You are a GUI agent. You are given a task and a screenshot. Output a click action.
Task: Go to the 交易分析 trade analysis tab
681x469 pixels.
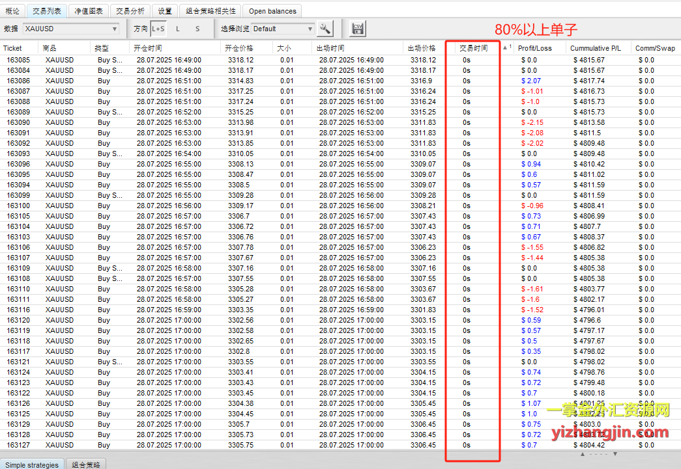point(130,11)
